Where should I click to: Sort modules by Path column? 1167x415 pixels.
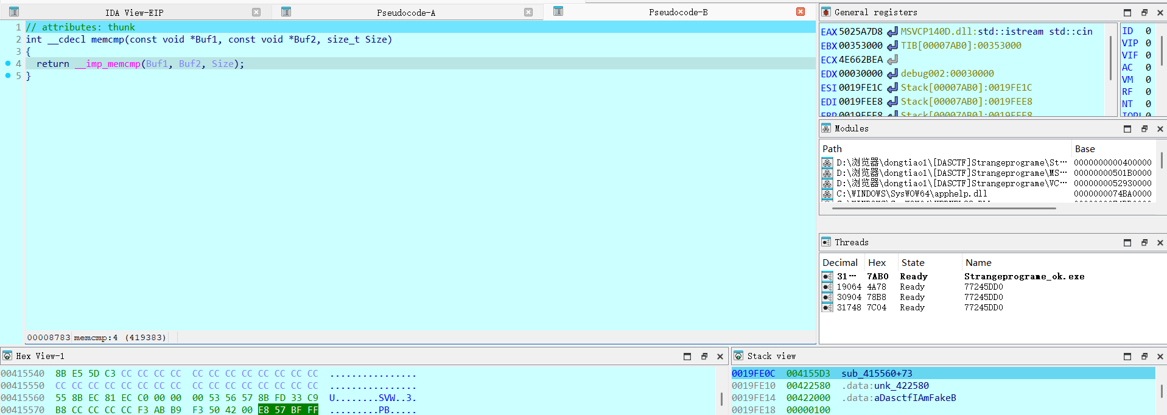(945, 149)
